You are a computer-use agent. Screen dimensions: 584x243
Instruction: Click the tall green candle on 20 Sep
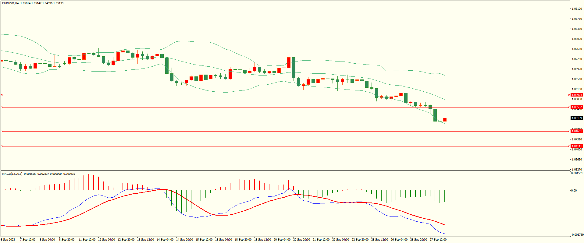[x=294, y=68]
